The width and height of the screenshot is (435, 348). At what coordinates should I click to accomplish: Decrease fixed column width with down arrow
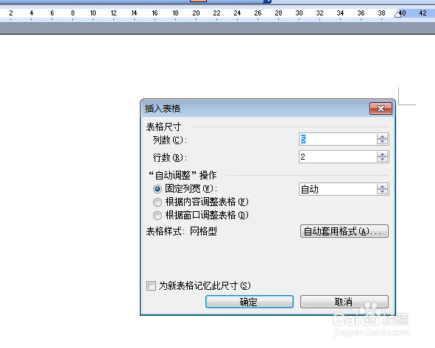point(382,192)
